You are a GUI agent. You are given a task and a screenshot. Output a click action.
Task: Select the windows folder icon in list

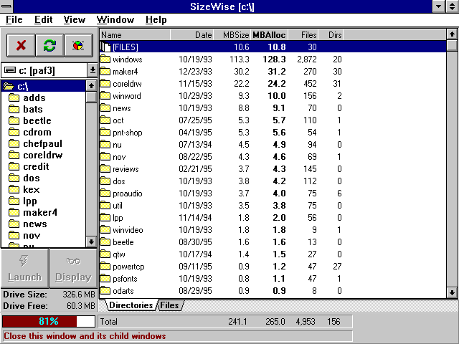point(105,59)
